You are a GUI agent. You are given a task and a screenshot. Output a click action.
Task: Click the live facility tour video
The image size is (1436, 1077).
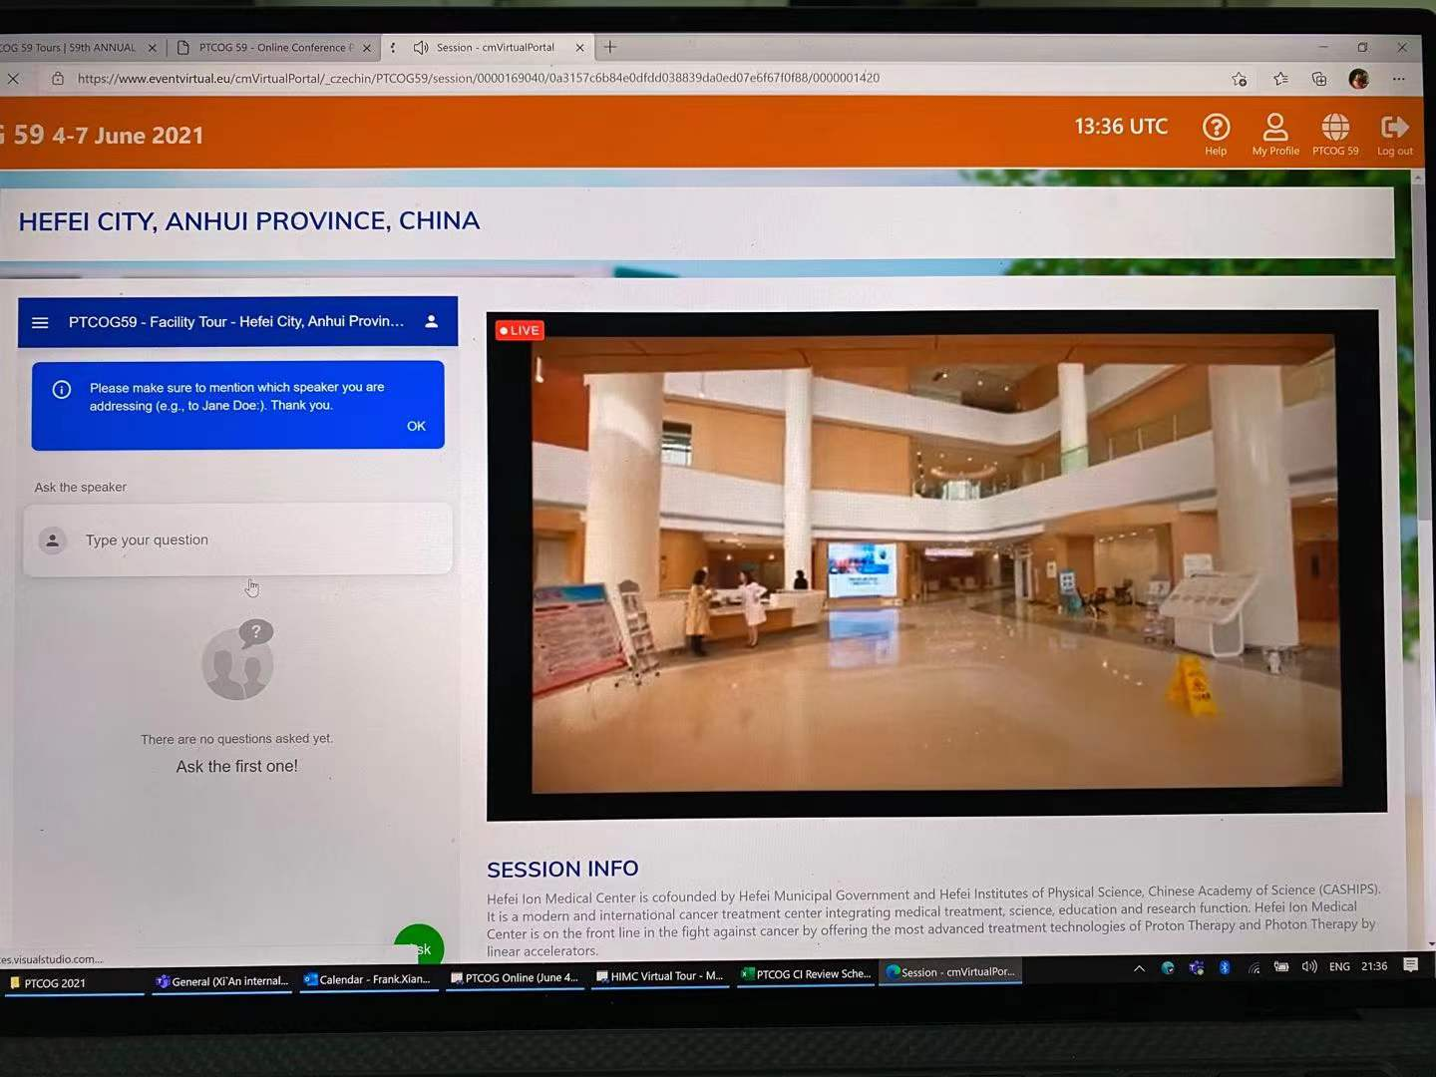(935, 564)
